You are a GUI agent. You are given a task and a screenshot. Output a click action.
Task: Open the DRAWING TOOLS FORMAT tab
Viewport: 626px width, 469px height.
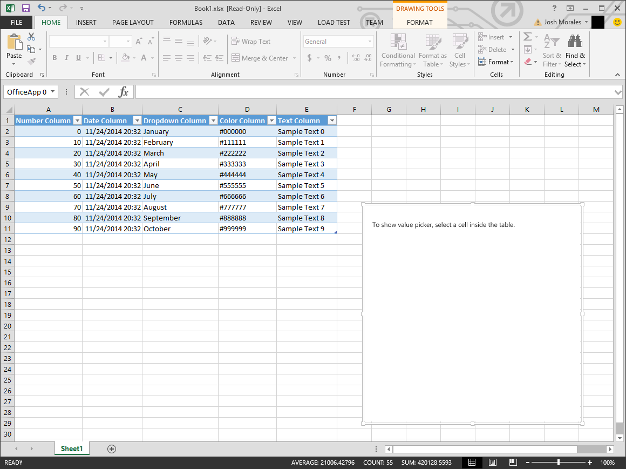click(x=420, y=22)
